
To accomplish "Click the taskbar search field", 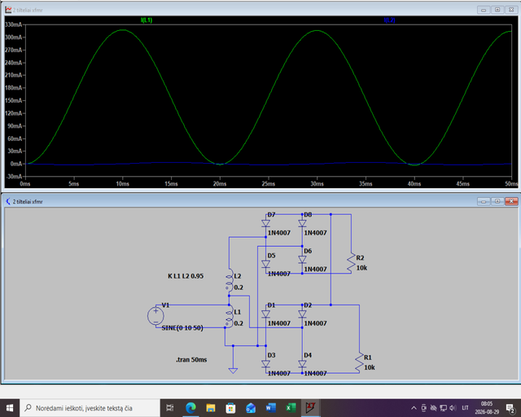I will click(x=90, y=408).
